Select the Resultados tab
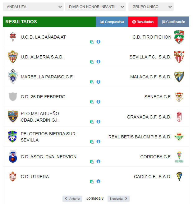Image resolution: width=193 pixels, height=204 pixels. click(x=143, y=22)
